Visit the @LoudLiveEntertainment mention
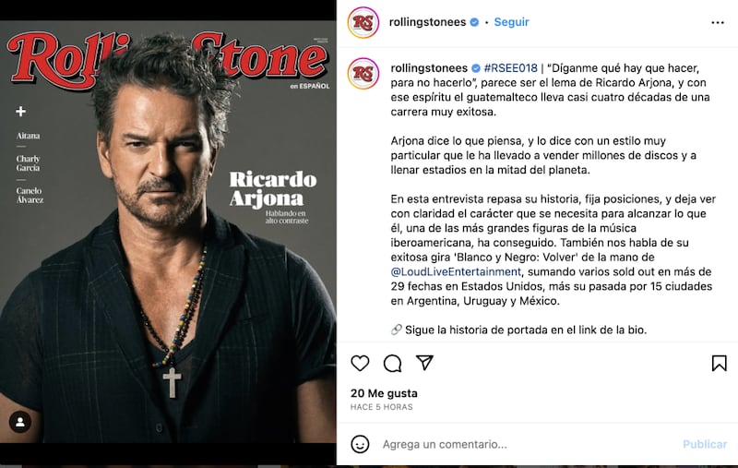 [x=456, y=271]
